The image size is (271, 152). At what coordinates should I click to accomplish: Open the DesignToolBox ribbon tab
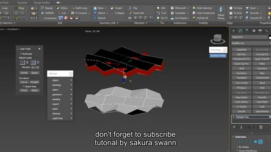click(42, 3)
